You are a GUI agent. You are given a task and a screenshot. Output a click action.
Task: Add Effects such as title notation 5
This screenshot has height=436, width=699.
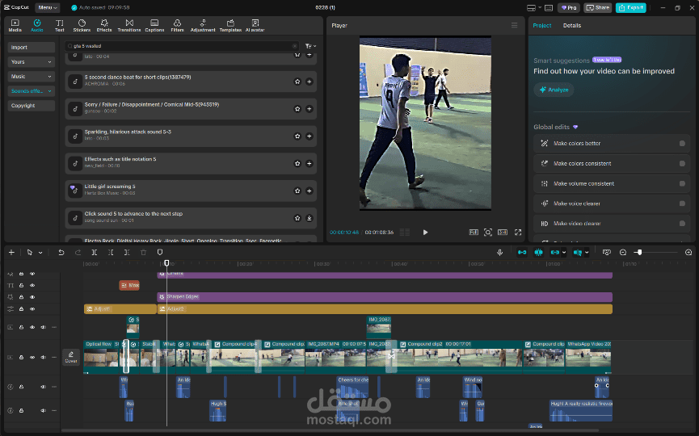click(309, 163)
